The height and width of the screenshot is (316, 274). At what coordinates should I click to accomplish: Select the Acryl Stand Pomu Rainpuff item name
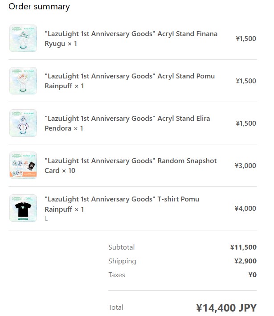tap(130, 81)
